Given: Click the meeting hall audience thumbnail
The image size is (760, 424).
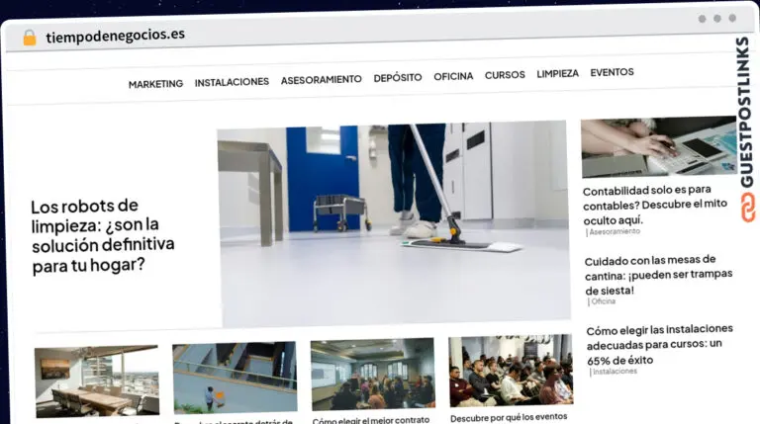Looking at the screenshot, I should 373,374.
